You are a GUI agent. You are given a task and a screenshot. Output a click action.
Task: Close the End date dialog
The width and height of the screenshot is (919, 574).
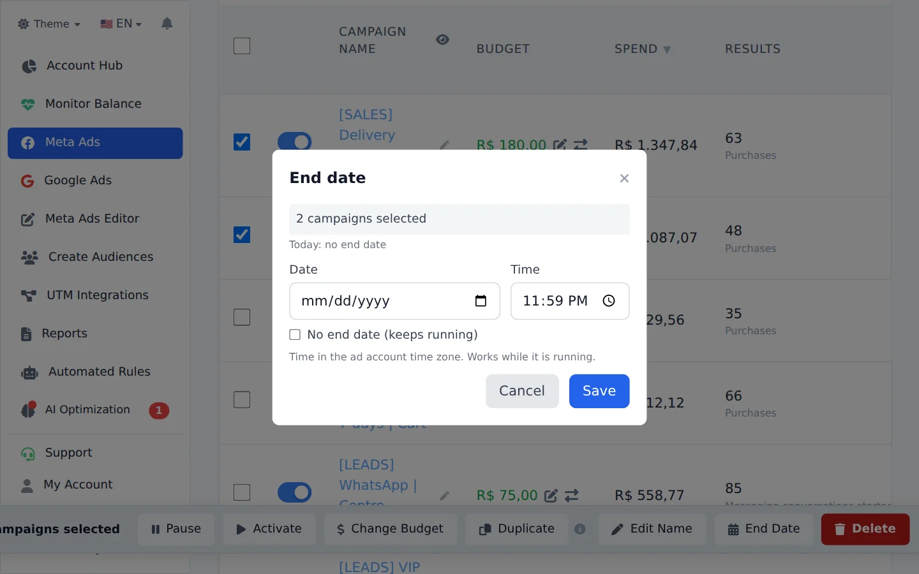click(x=624, y=179)
